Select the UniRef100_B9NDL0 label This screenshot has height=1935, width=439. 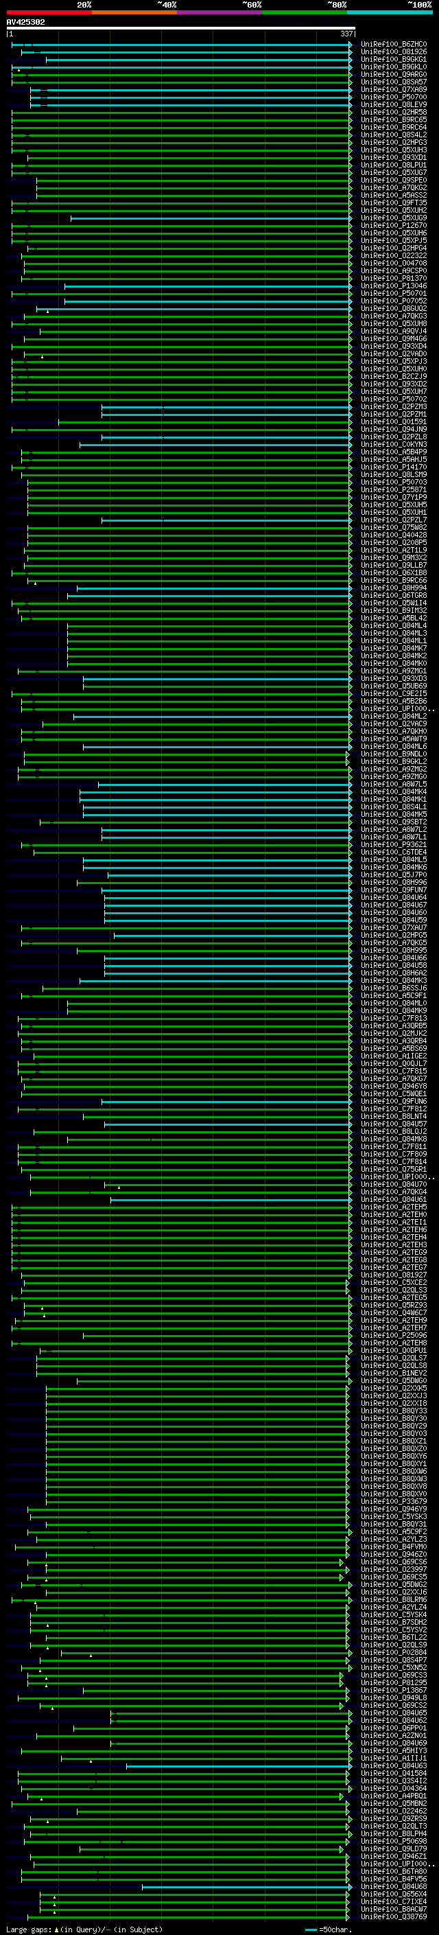[x=393, y=754]
